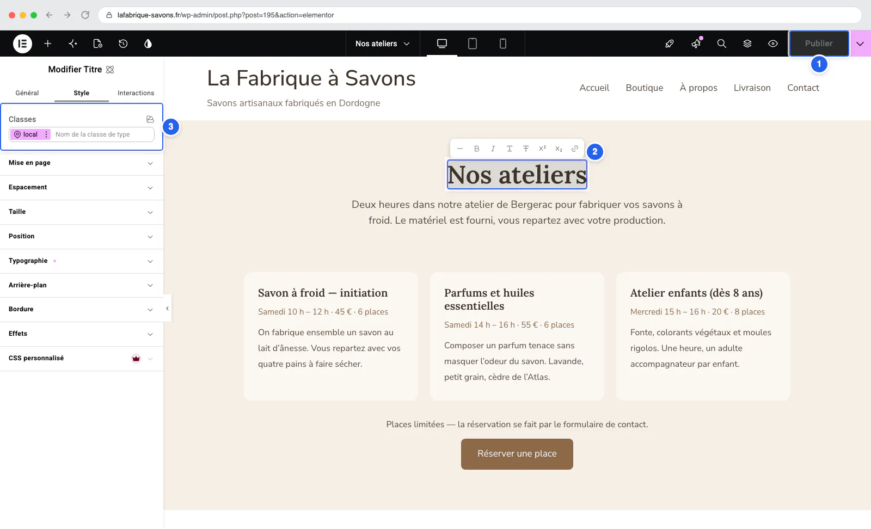Open the theme style droplet icon
Screen dimensions: 871x529
[148, 44]
